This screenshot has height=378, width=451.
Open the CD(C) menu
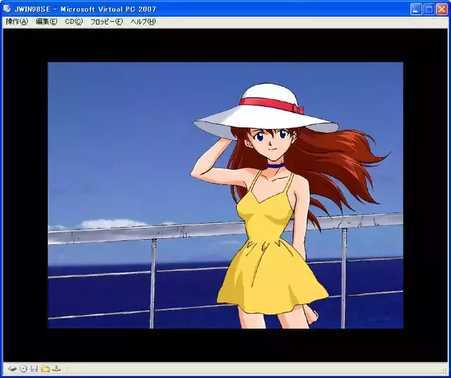point(74,22)
